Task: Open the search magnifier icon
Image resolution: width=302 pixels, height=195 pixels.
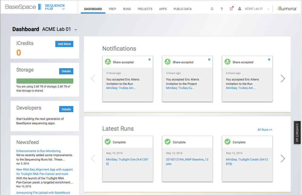Action: click(212, 9)
